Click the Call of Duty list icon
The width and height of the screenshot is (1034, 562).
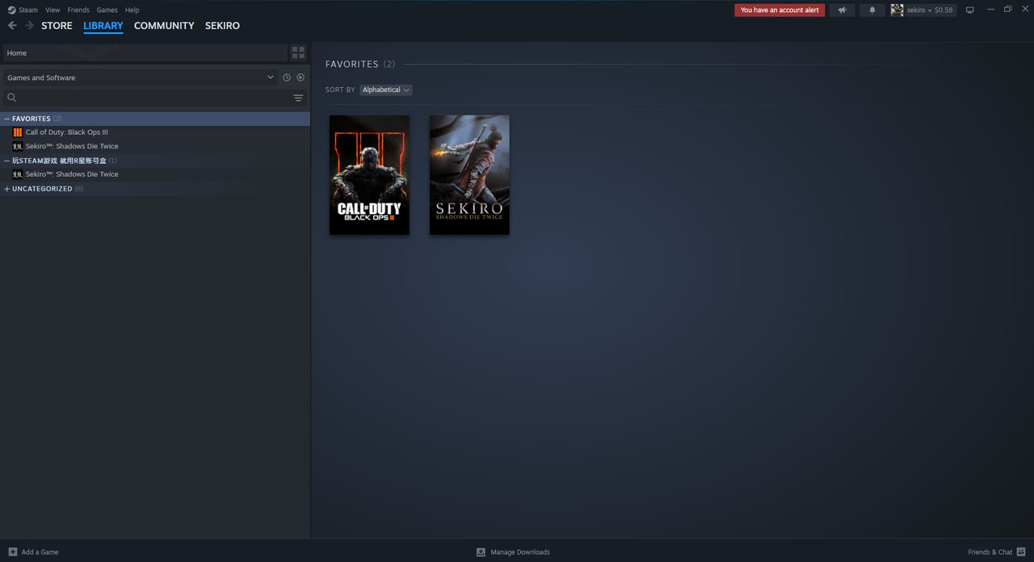[18, 132]
